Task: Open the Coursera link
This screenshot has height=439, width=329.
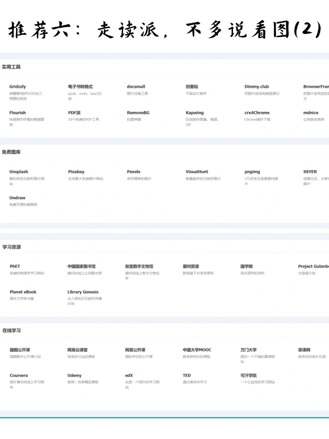Action: (x=19, y=375)
